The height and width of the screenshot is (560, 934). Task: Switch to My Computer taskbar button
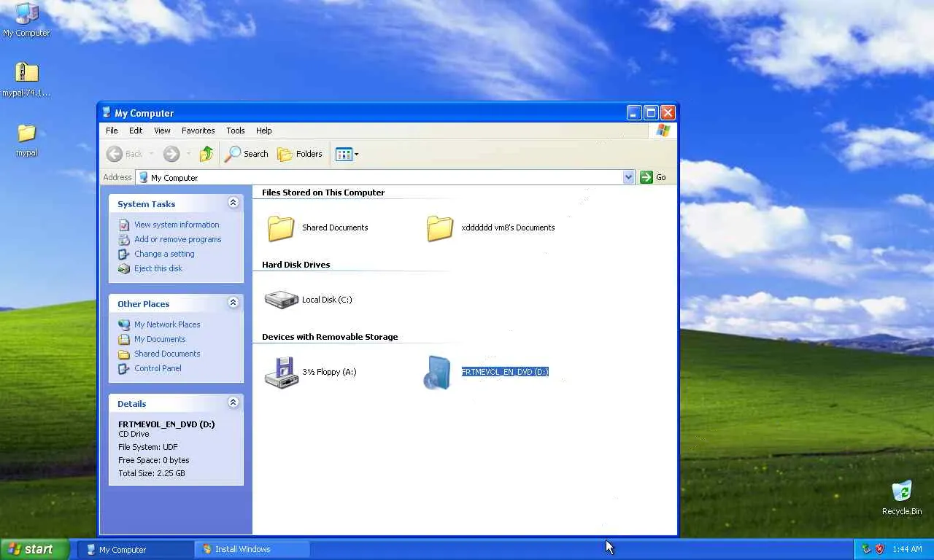point(135,549)
